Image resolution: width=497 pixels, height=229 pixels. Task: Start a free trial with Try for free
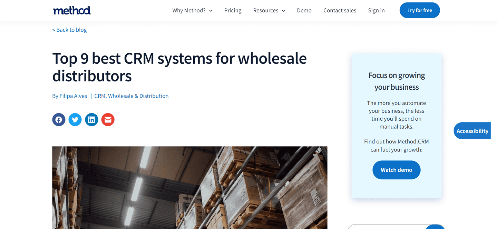420,10
